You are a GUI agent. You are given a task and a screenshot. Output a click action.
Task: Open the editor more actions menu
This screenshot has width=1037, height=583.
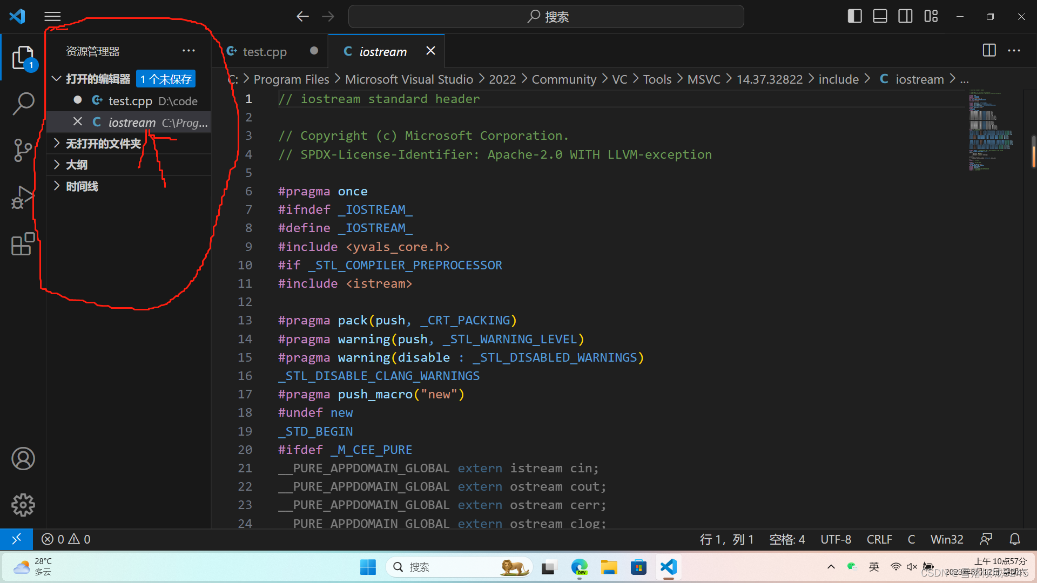click(1014, 51)
